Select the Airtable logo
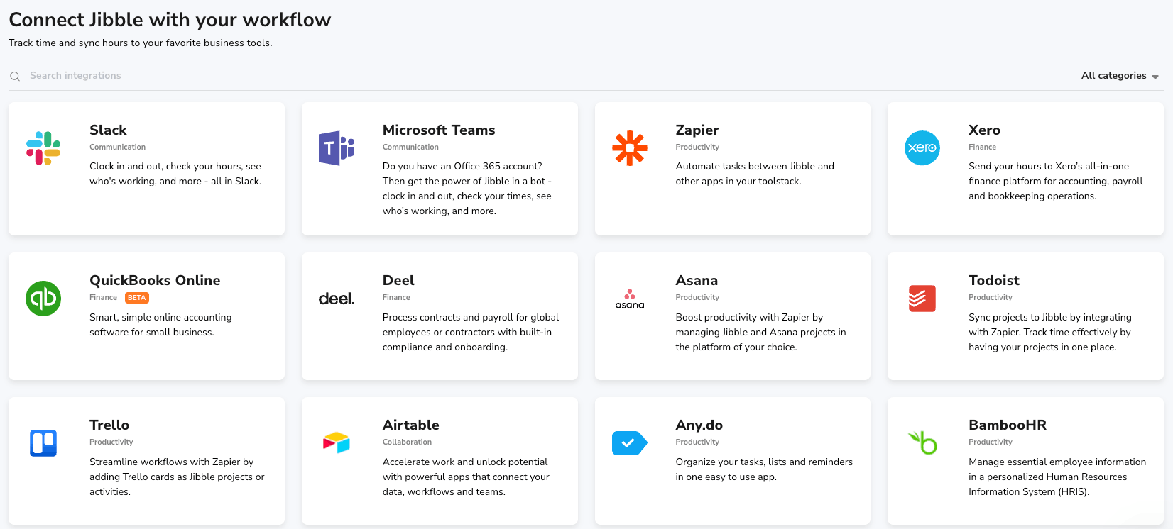Viewport: 1173px width, 529px height. (x=337, y=442)
